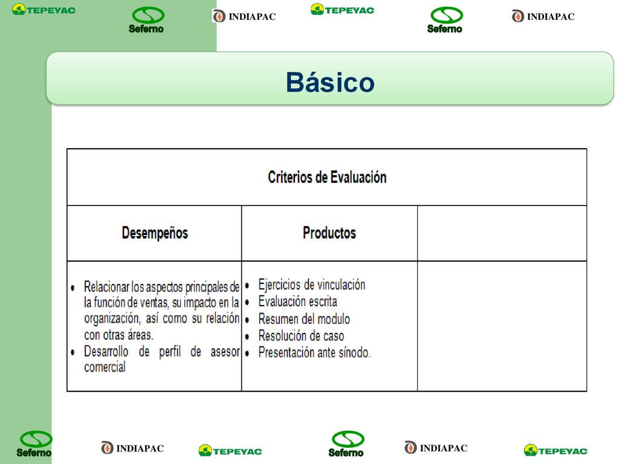Viewport: 619px width, 464px height.
Task: Click the bottom Indiapac logo nearest the left
Action: [x=132, y=448]
